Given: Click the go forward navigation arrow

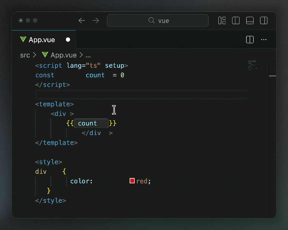Looking at the screenshot, I should point(96,21).
